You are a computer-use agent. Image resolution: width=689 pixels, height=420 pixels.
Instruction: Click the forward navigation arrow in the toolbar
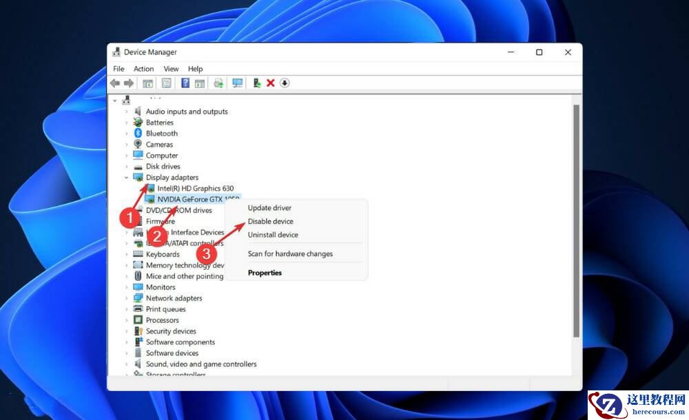(130, 83)
